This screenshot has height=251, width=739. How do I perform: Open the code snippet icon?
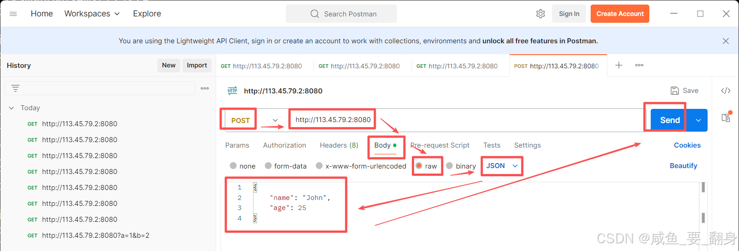coord(726,91)
